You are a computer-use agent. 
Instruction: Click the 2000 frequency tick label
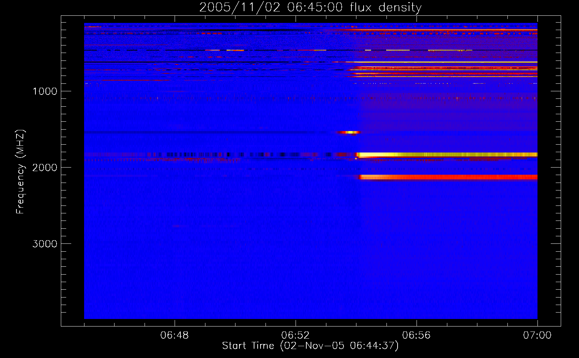(x=45, y=168)
